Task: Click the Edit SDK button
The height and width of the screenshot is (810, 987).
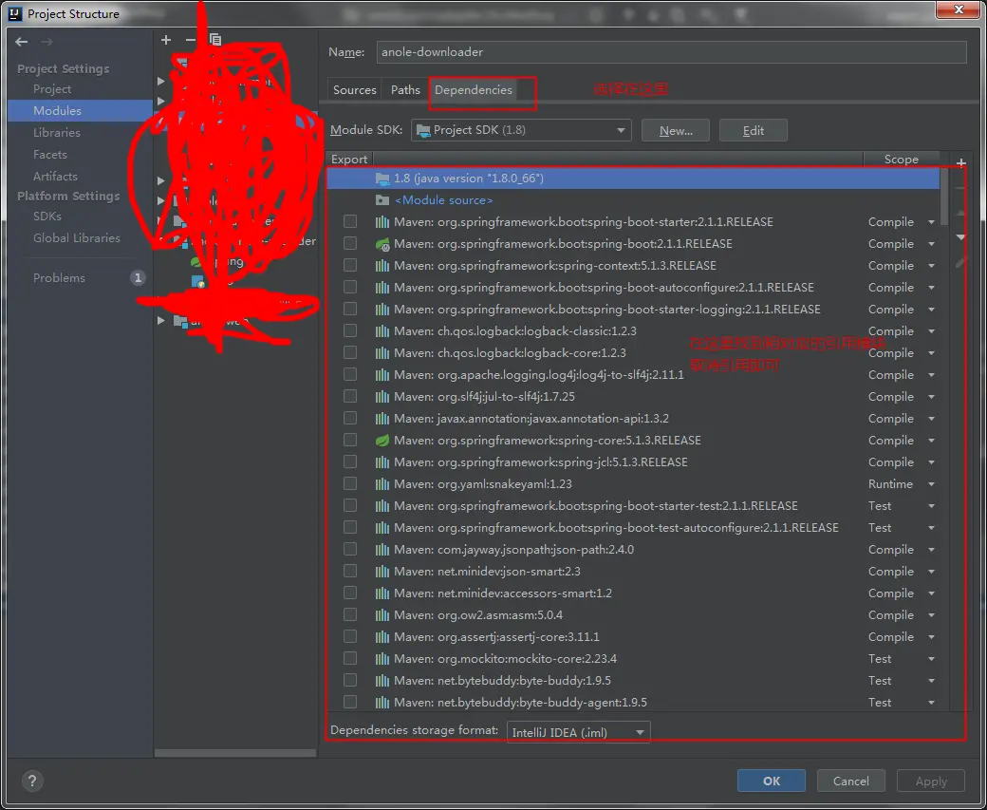Action: click(753, 130)
